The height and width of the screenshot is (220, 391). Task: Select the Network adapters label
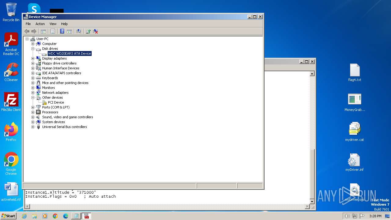[55, 93]
